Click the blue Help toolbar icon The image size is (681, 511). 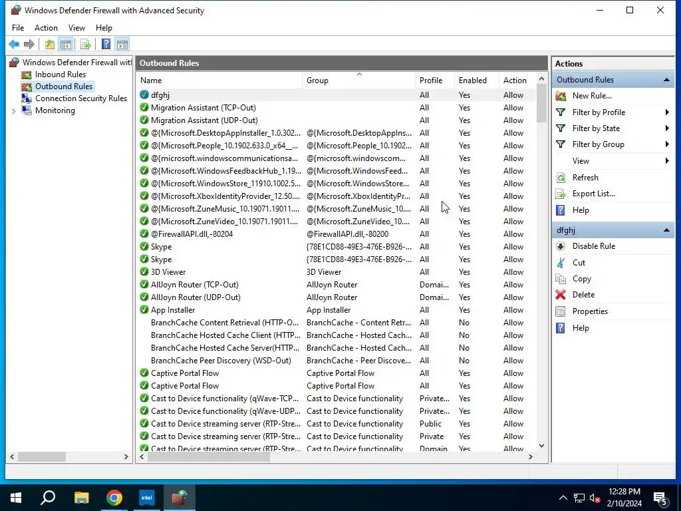tap(106, 45)
